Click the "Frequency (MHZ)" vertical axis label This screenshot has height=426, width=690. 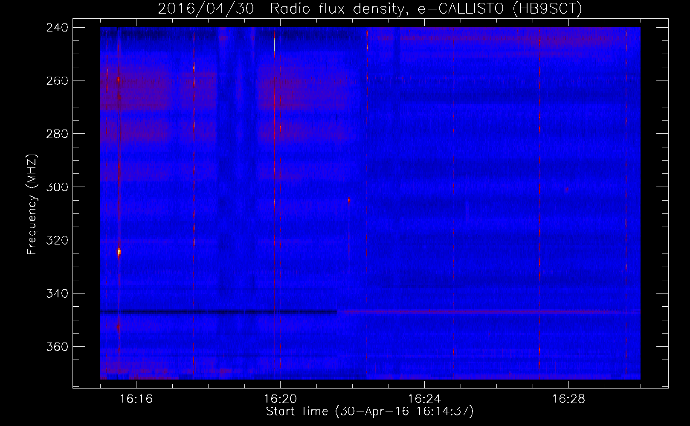(32, 204)
